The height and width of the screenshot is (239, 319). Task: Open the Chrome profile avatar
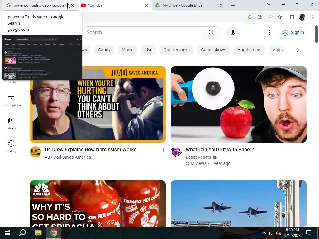302,17
